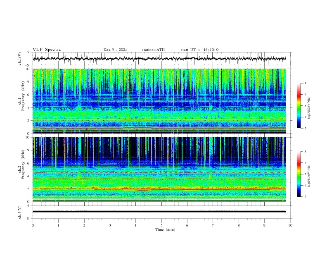Screen dimensions: 327x253
Task: Click the "-3" label on upper color bar
Action: tap(305, 83)
